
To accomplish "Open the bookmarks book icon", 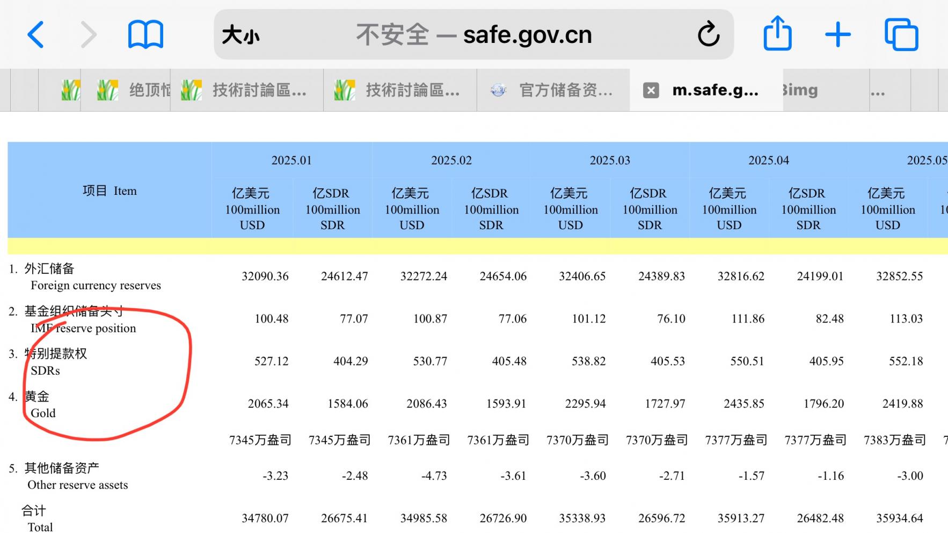I will coord(145,35).
